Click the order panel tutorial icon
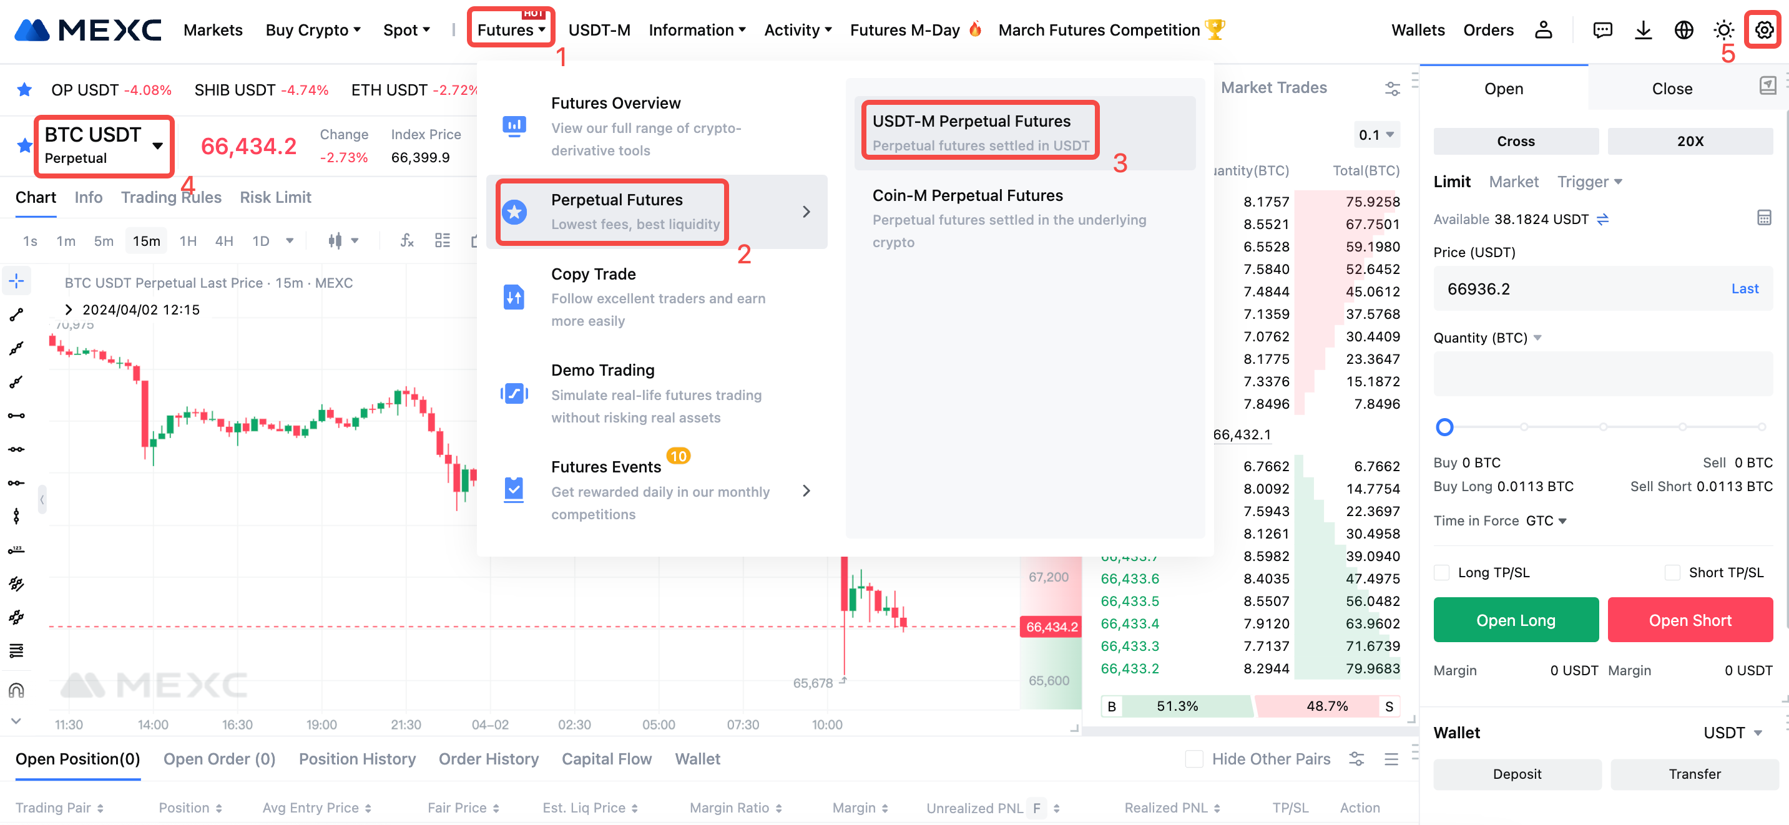Screen dimensions: 1789x825 1768,85
